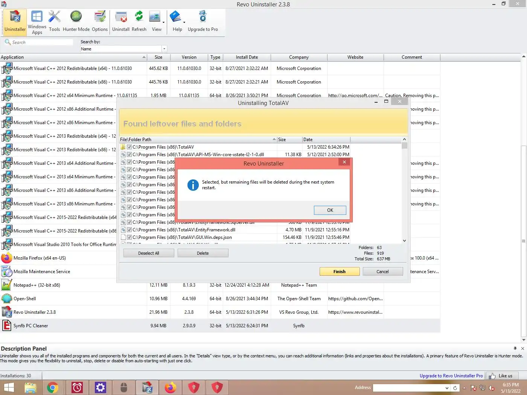Select the Microsoft Visual C++ 2012 Redistributable (x64) row
Viewport: 527px width, 395px height.
coord(220,68)
